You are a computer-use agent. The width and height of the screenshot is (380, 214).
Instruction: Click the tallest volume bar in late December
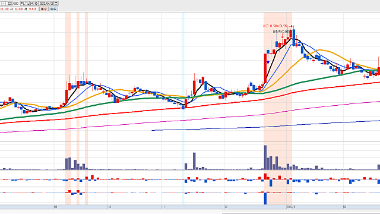click(x=265, y=158)
